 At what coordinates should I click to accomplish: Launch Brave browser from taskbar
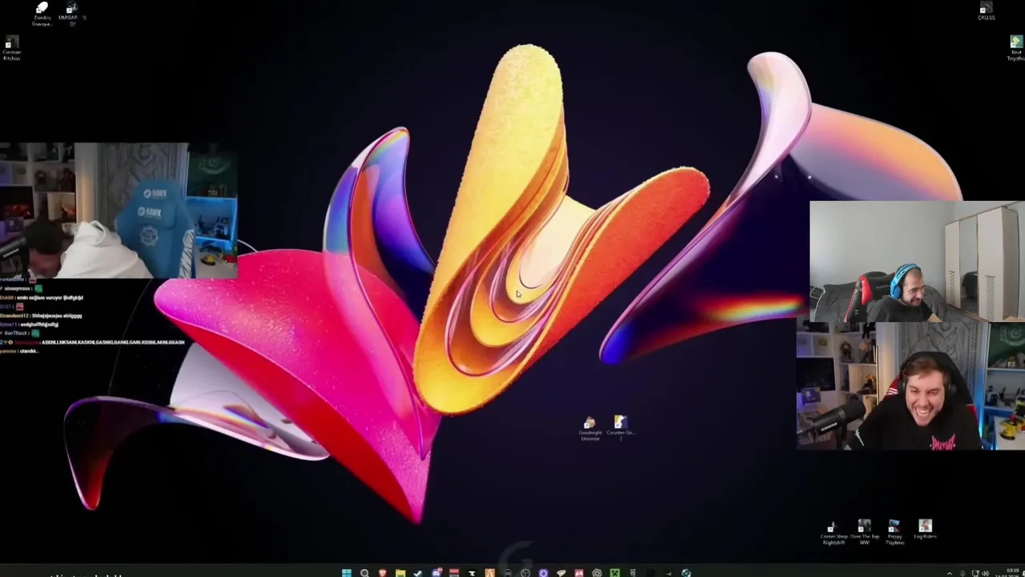pos(383,573)
